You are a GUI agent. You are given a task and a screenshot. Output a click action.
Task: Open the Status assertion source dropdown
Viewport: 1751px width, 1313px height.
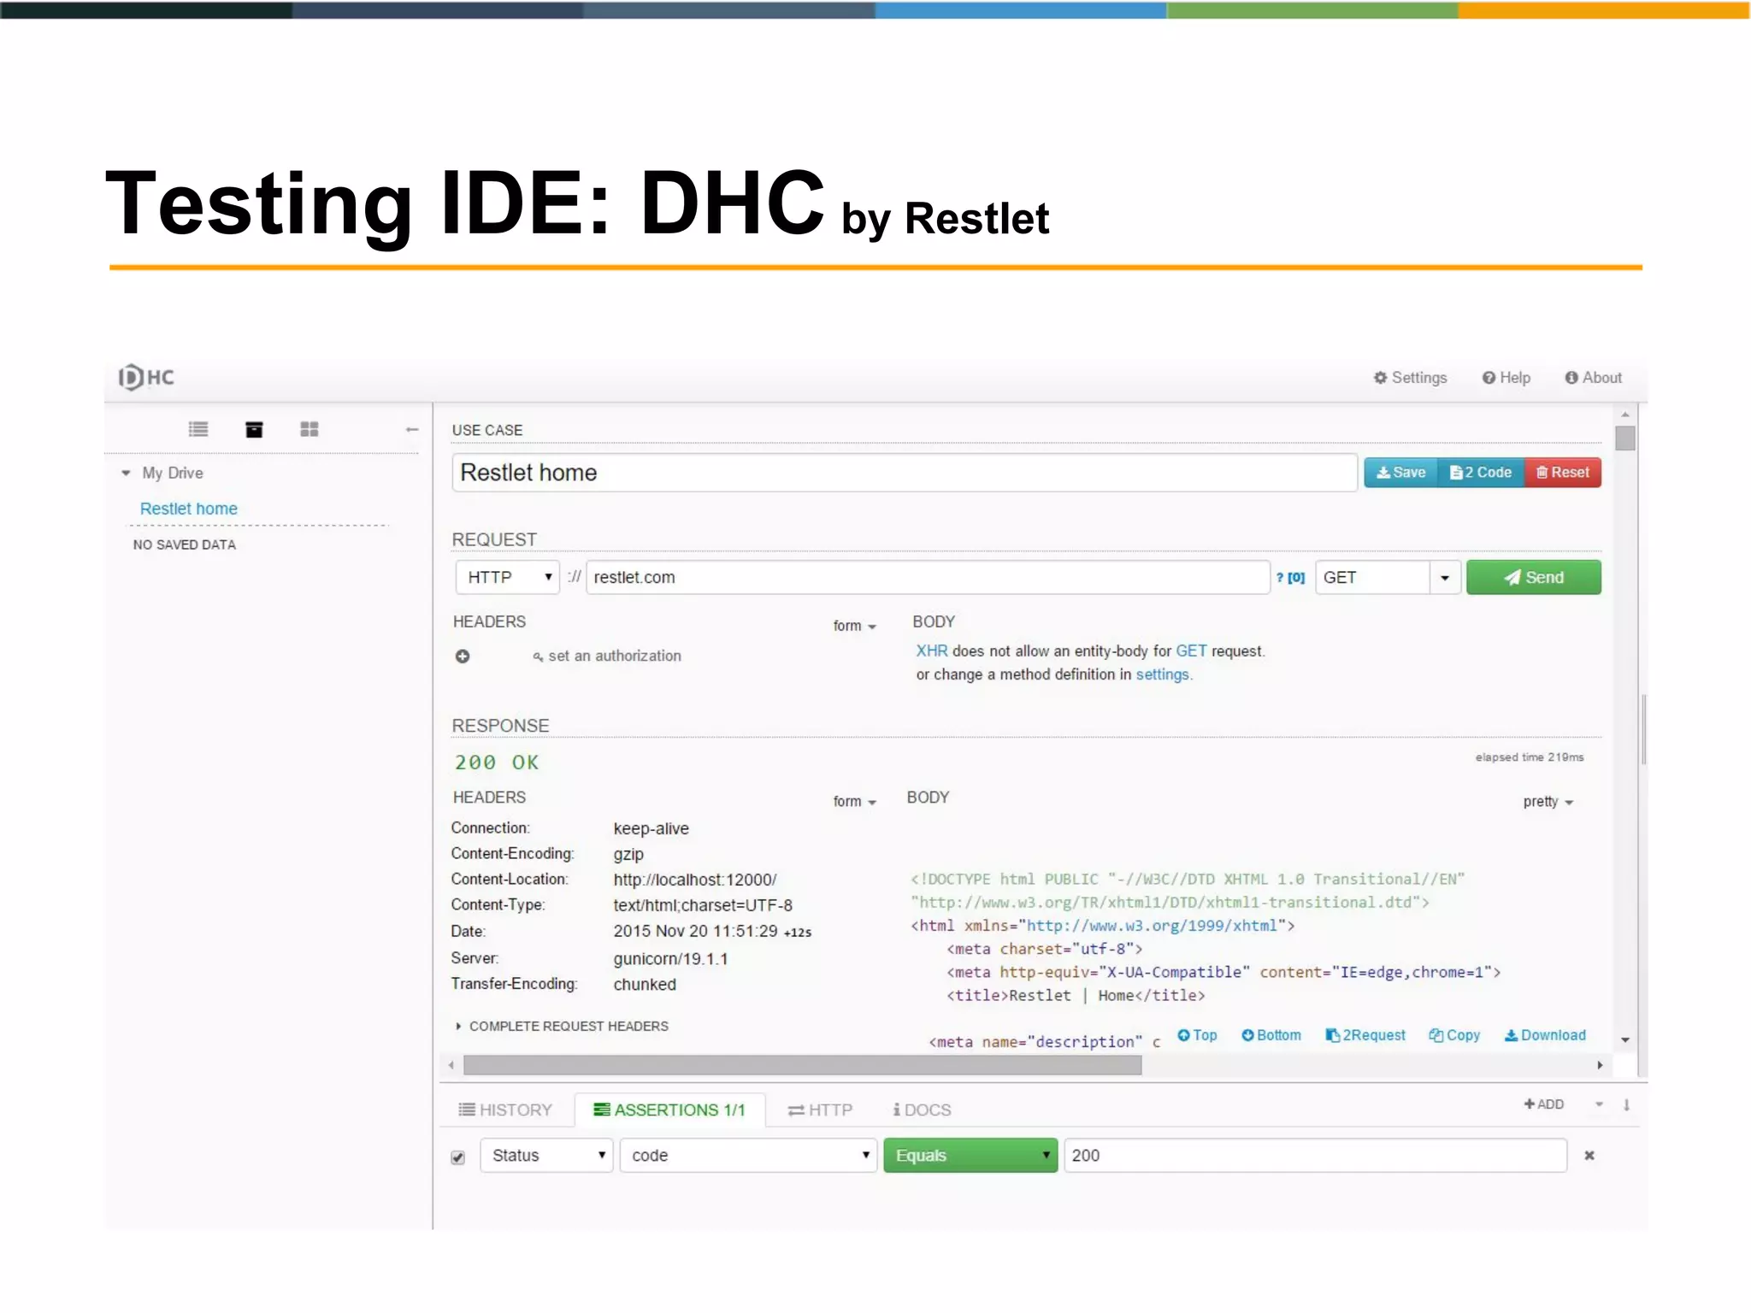(546, 1156)
